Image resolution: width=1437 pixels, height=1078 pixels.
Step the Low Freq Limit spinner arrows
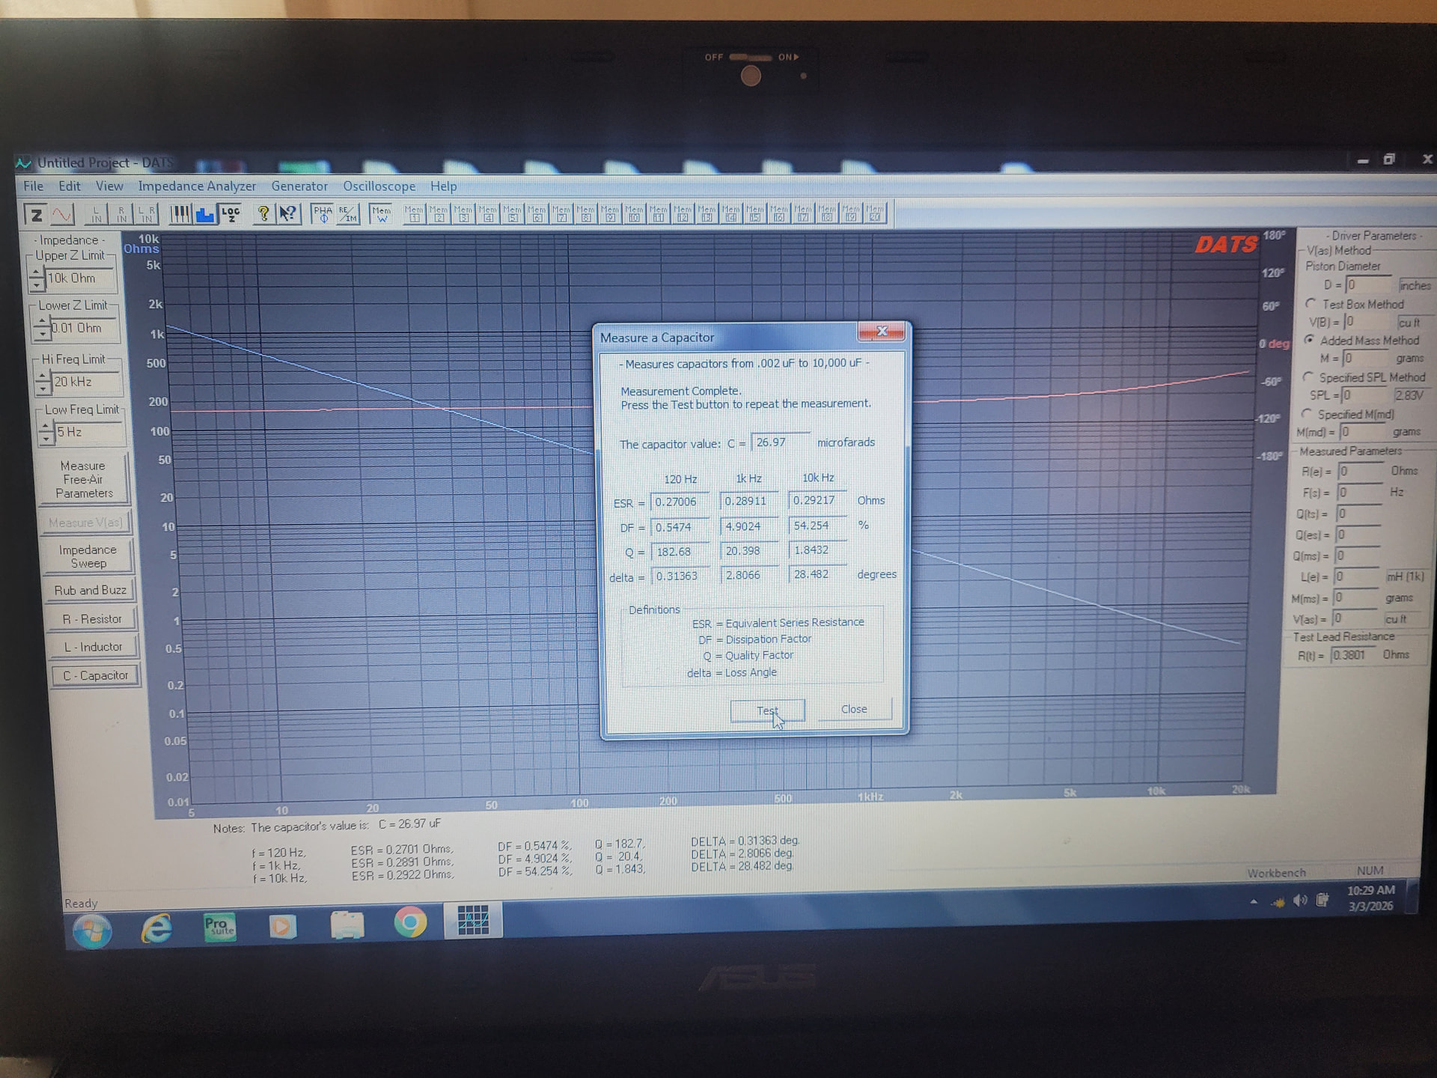pos(46,433)
